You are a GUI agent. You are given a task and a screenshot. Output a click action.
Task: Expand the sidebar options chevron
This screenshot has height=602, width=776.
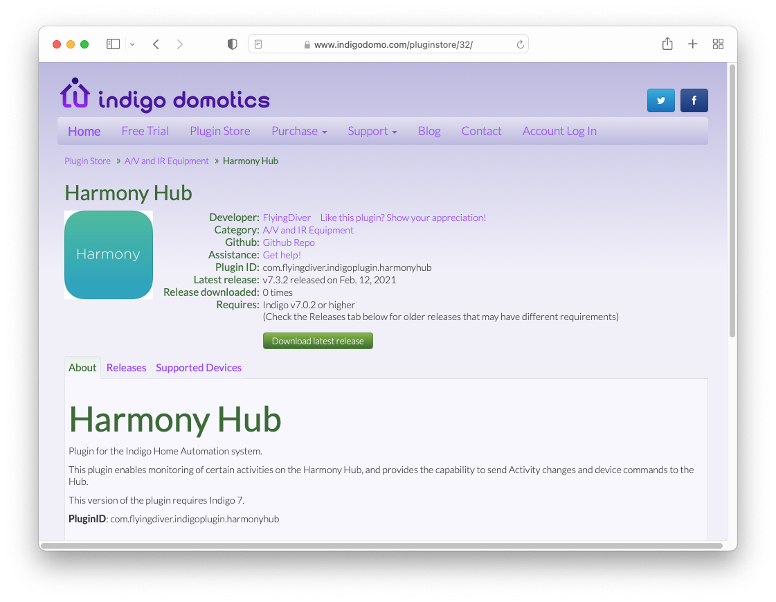132,44
